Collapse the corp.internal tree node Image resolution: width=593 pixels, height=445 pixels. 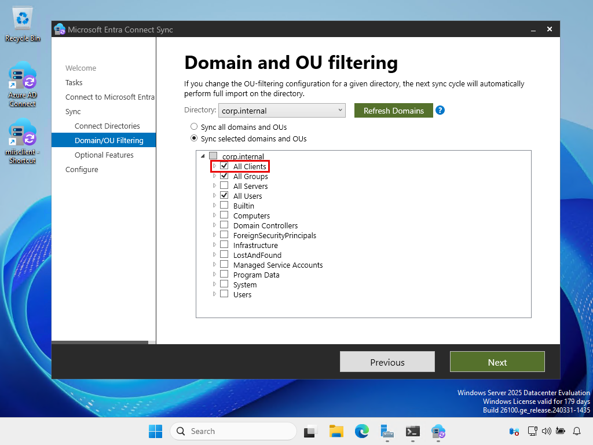point(203,156)
